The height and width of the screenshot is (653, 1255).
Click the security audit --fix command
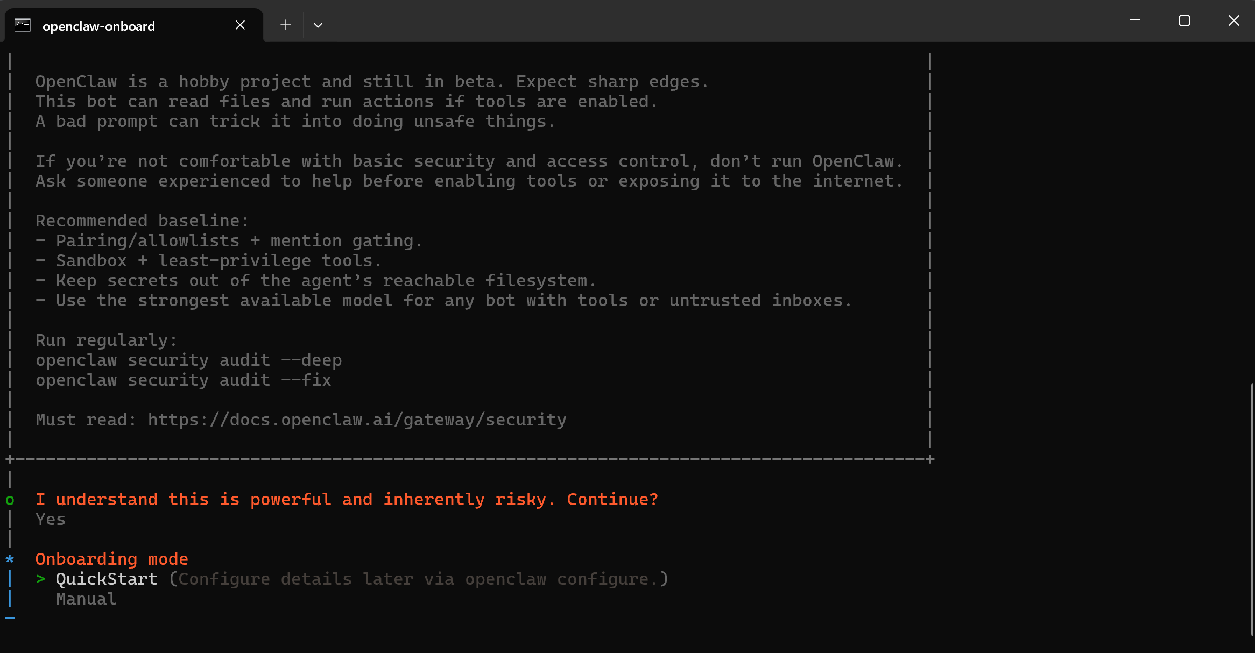pyautogui.click(x=183, y=380)
